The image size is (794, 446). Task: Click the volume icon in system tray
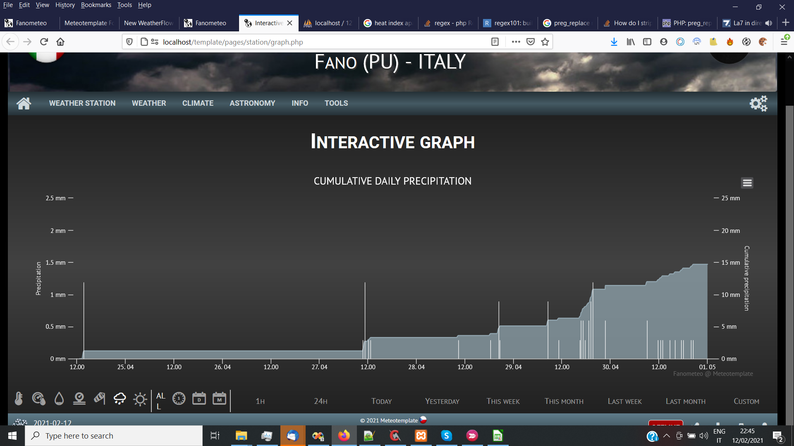point(704,436)
